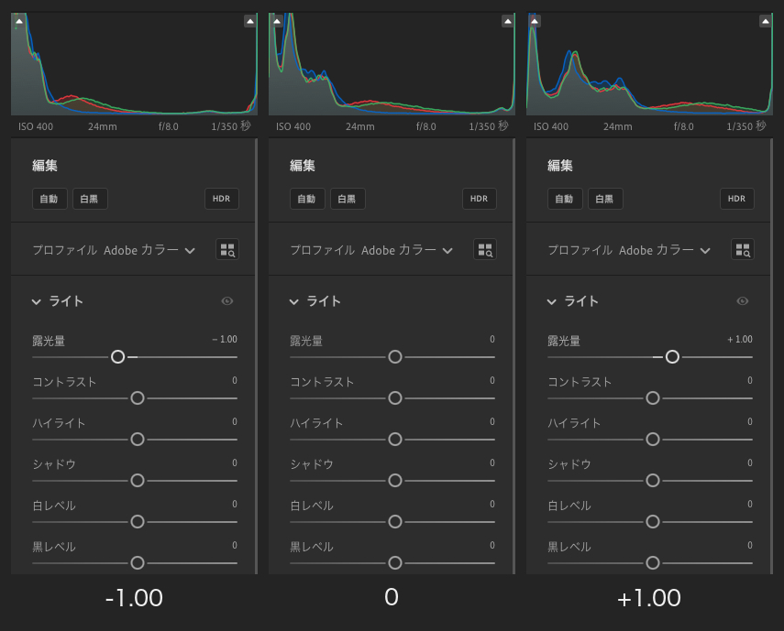This screenshot has height=631, width=784.
Task: Click 自動 auto button in +1.00 panel
Action: 565,199
